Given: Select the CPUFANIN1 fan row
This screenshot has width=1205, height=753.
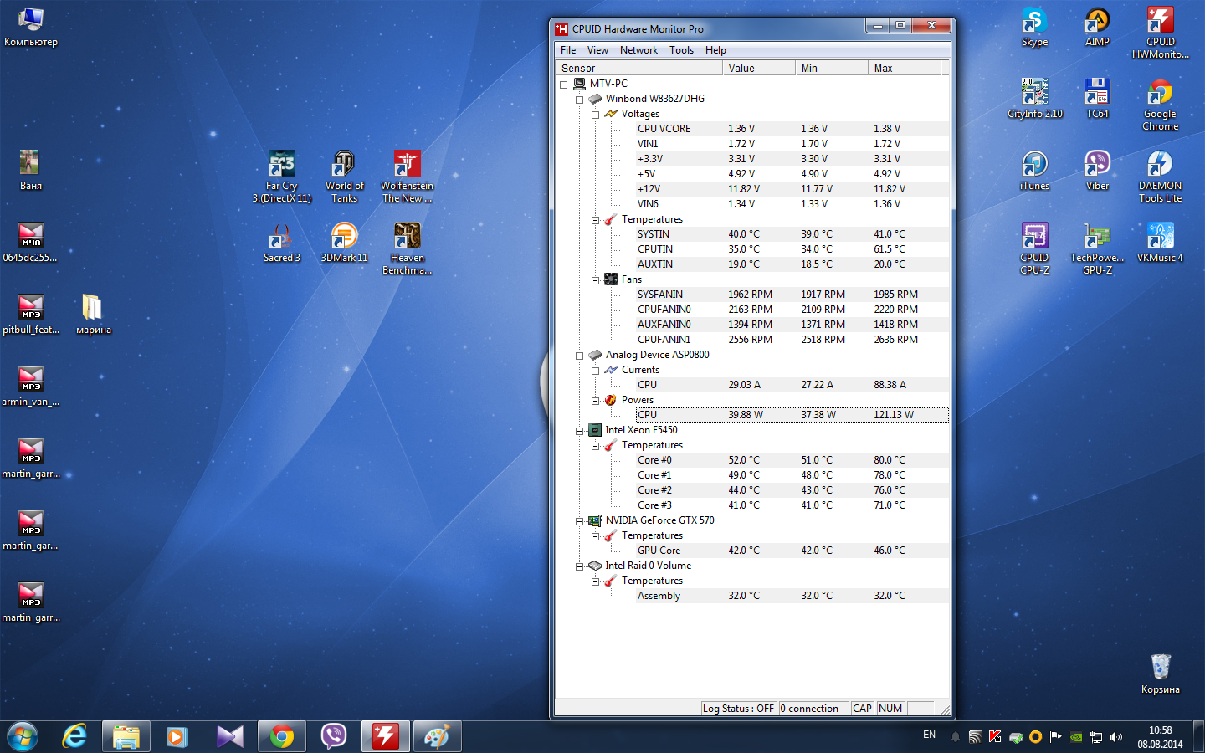Looking at the screenshot, I should click(x=792, y=340).
